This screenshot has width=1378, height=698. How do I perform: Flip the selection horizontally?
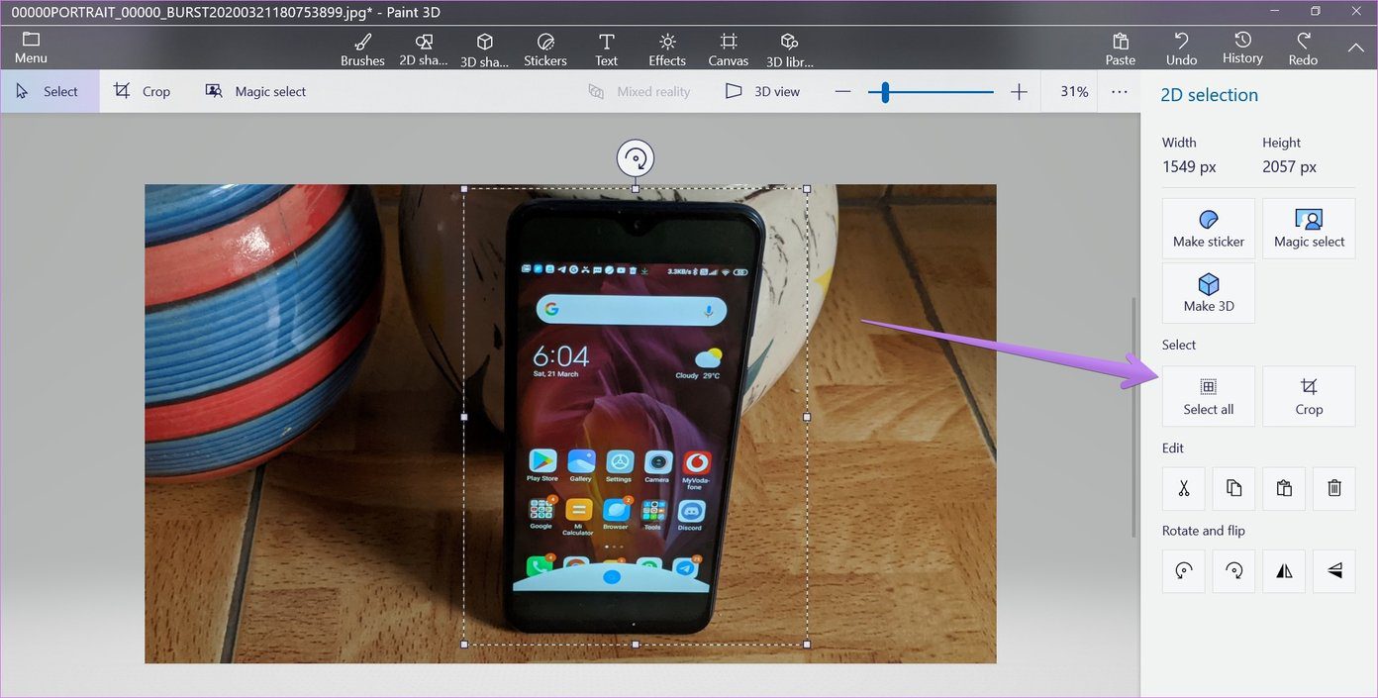click(x=1284, y=570)
